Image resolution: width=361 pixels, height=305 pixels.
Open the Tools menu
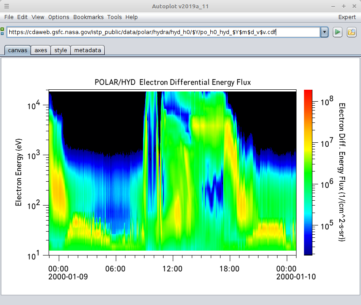[x=114, y=17]
